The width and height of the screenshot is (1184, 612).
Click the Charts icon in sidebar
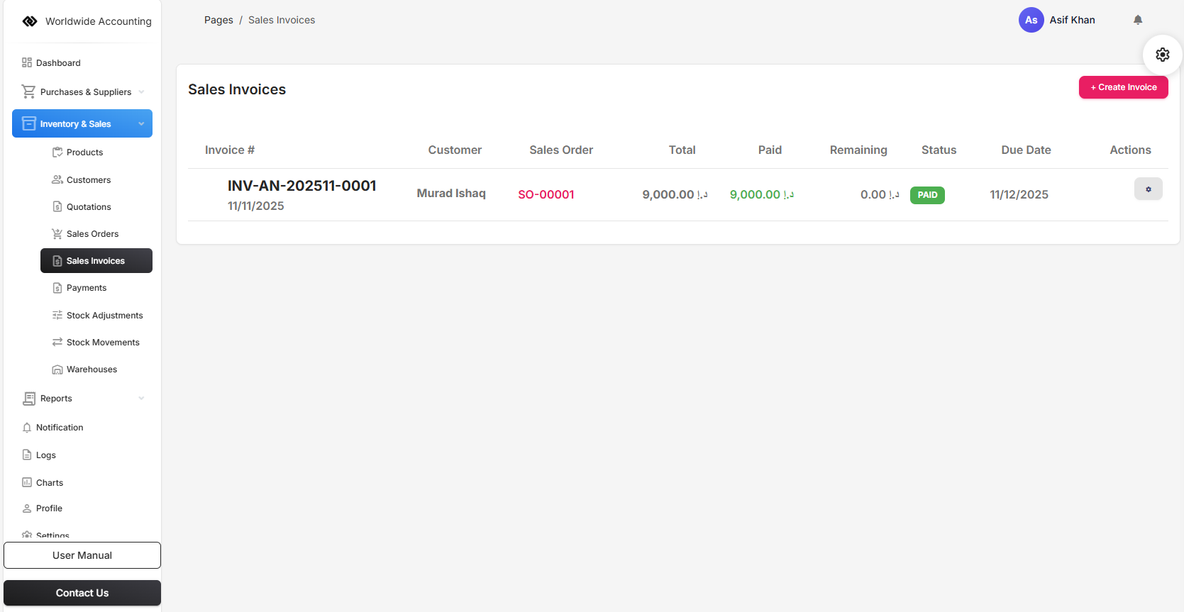27,482
